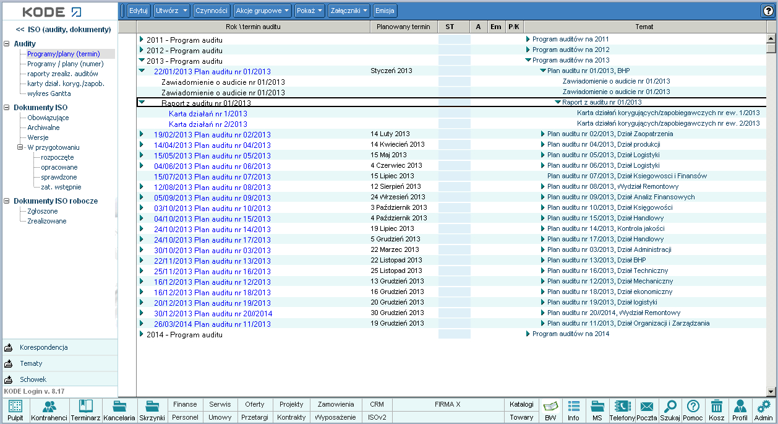Select Obowiązujące documents tree item
Image resolution: width=778 pixels, height=424 pixels.
pos(48,118)
